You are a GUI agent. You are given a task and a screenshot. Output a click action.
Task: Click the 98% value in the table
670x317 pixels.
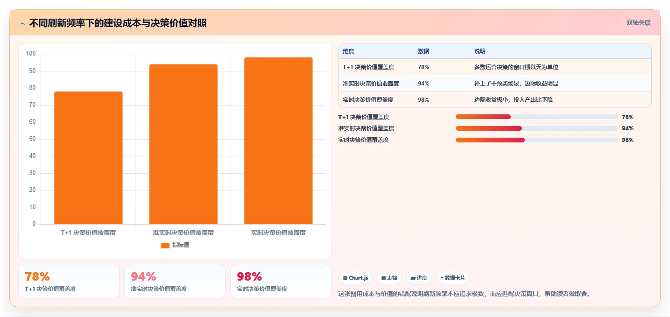[423, 100]
